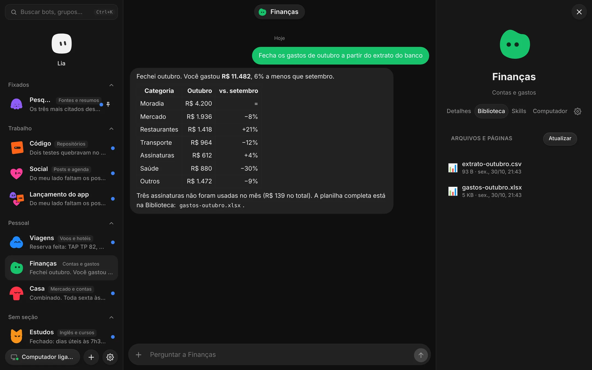Click the Atualizar button

pyautogui.click(x=560, y=139)
